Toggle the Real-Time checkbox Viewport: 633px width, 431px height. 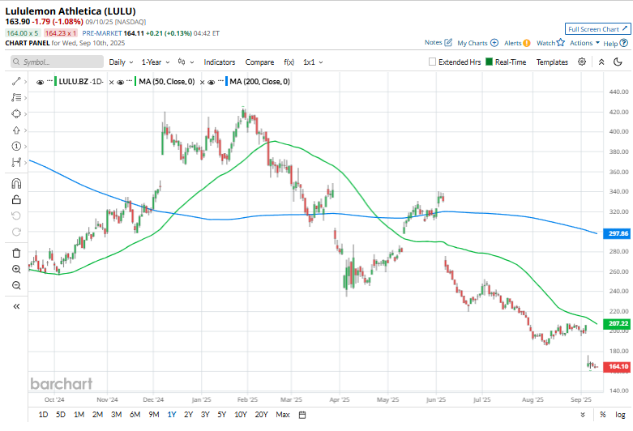click(x=489, y=62)
